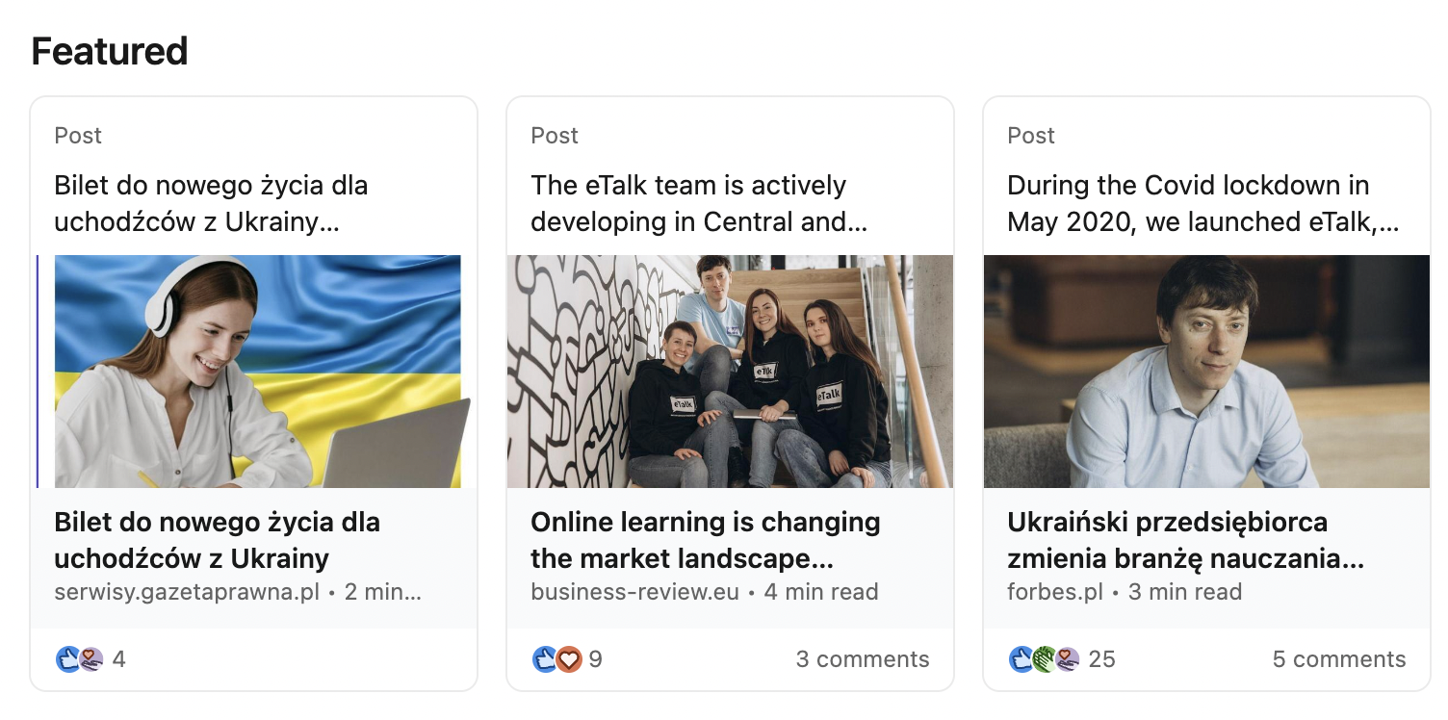Click the red love heart reaction icon

[x=569, y=659]
